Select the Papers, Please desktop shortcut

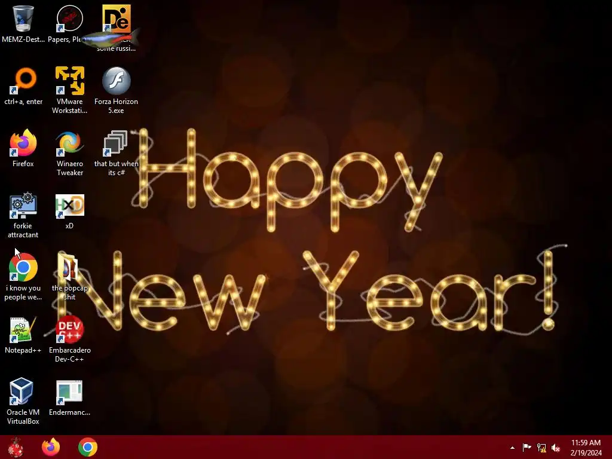pyautogui.click(x=69, y=19)
